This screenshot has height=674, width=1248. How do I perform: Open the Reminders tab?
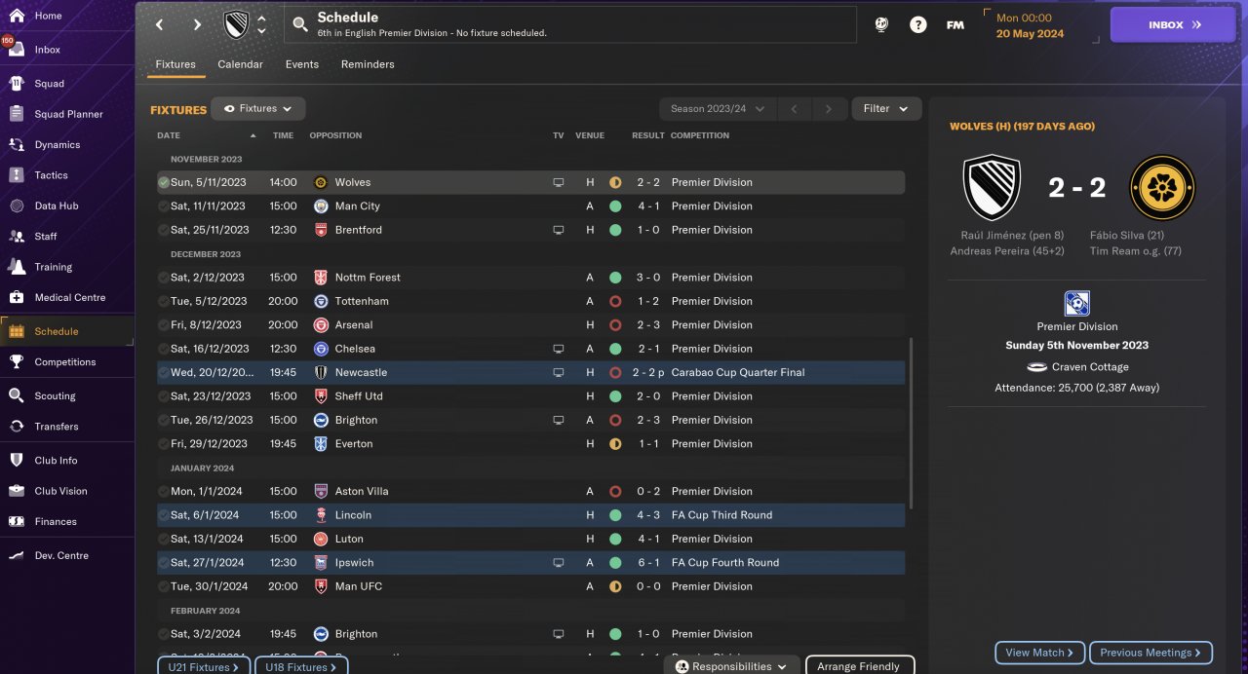(368, 64)
